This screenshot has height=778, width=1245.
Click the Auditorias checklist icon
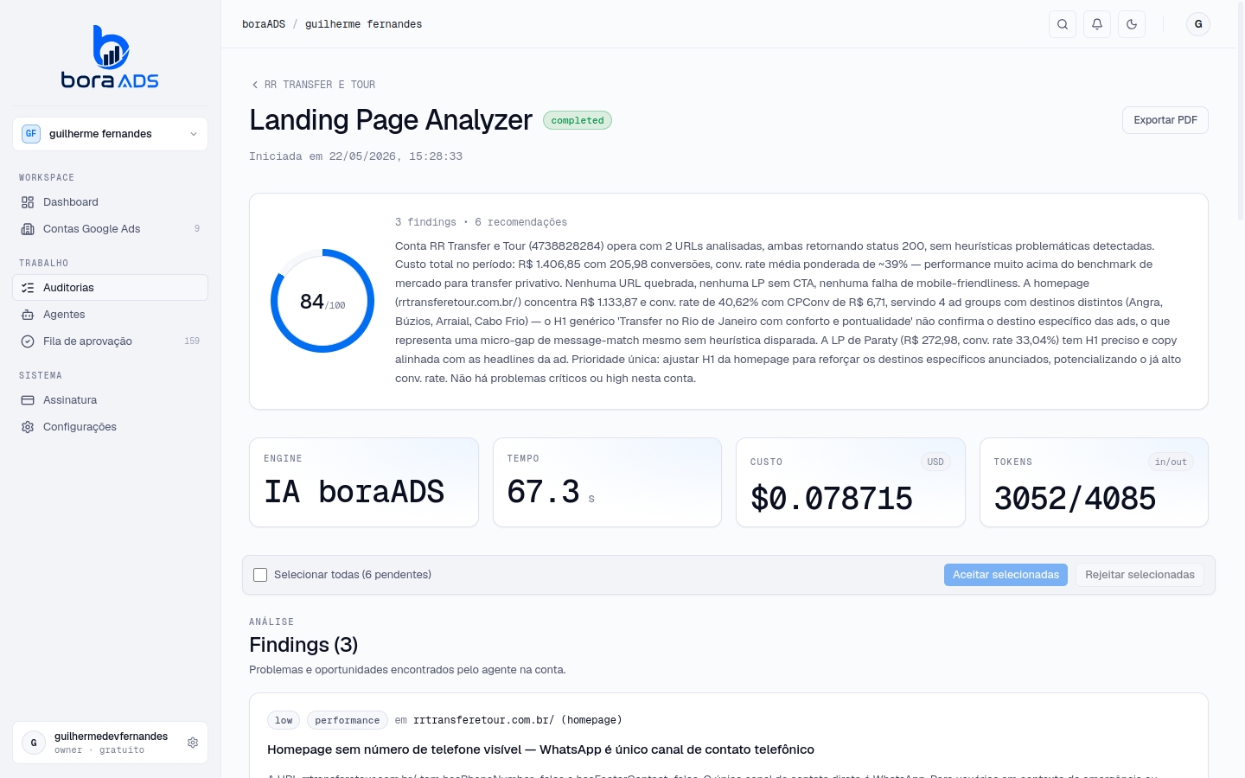pyautogui.click(x=28, y=288)
